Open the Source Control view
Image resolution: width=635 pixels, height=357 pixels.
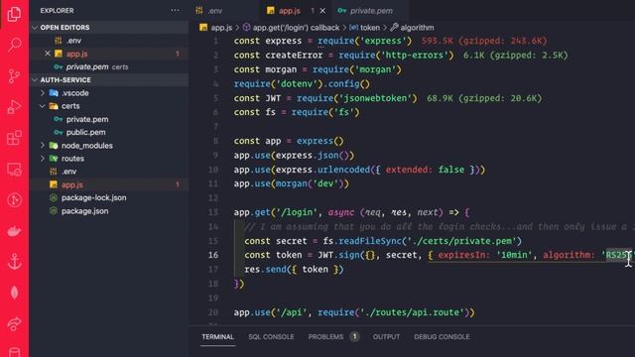(x=14, y=75)
